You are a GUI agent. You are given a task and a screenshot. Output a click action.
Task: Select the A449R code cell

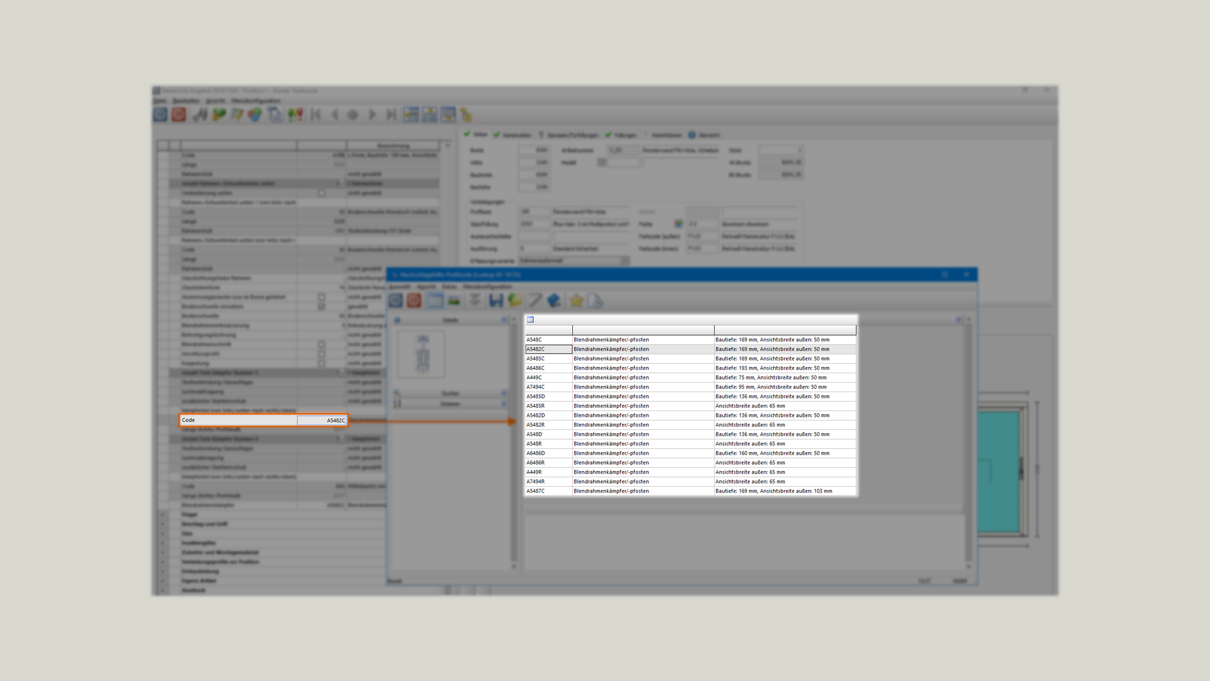549,472
